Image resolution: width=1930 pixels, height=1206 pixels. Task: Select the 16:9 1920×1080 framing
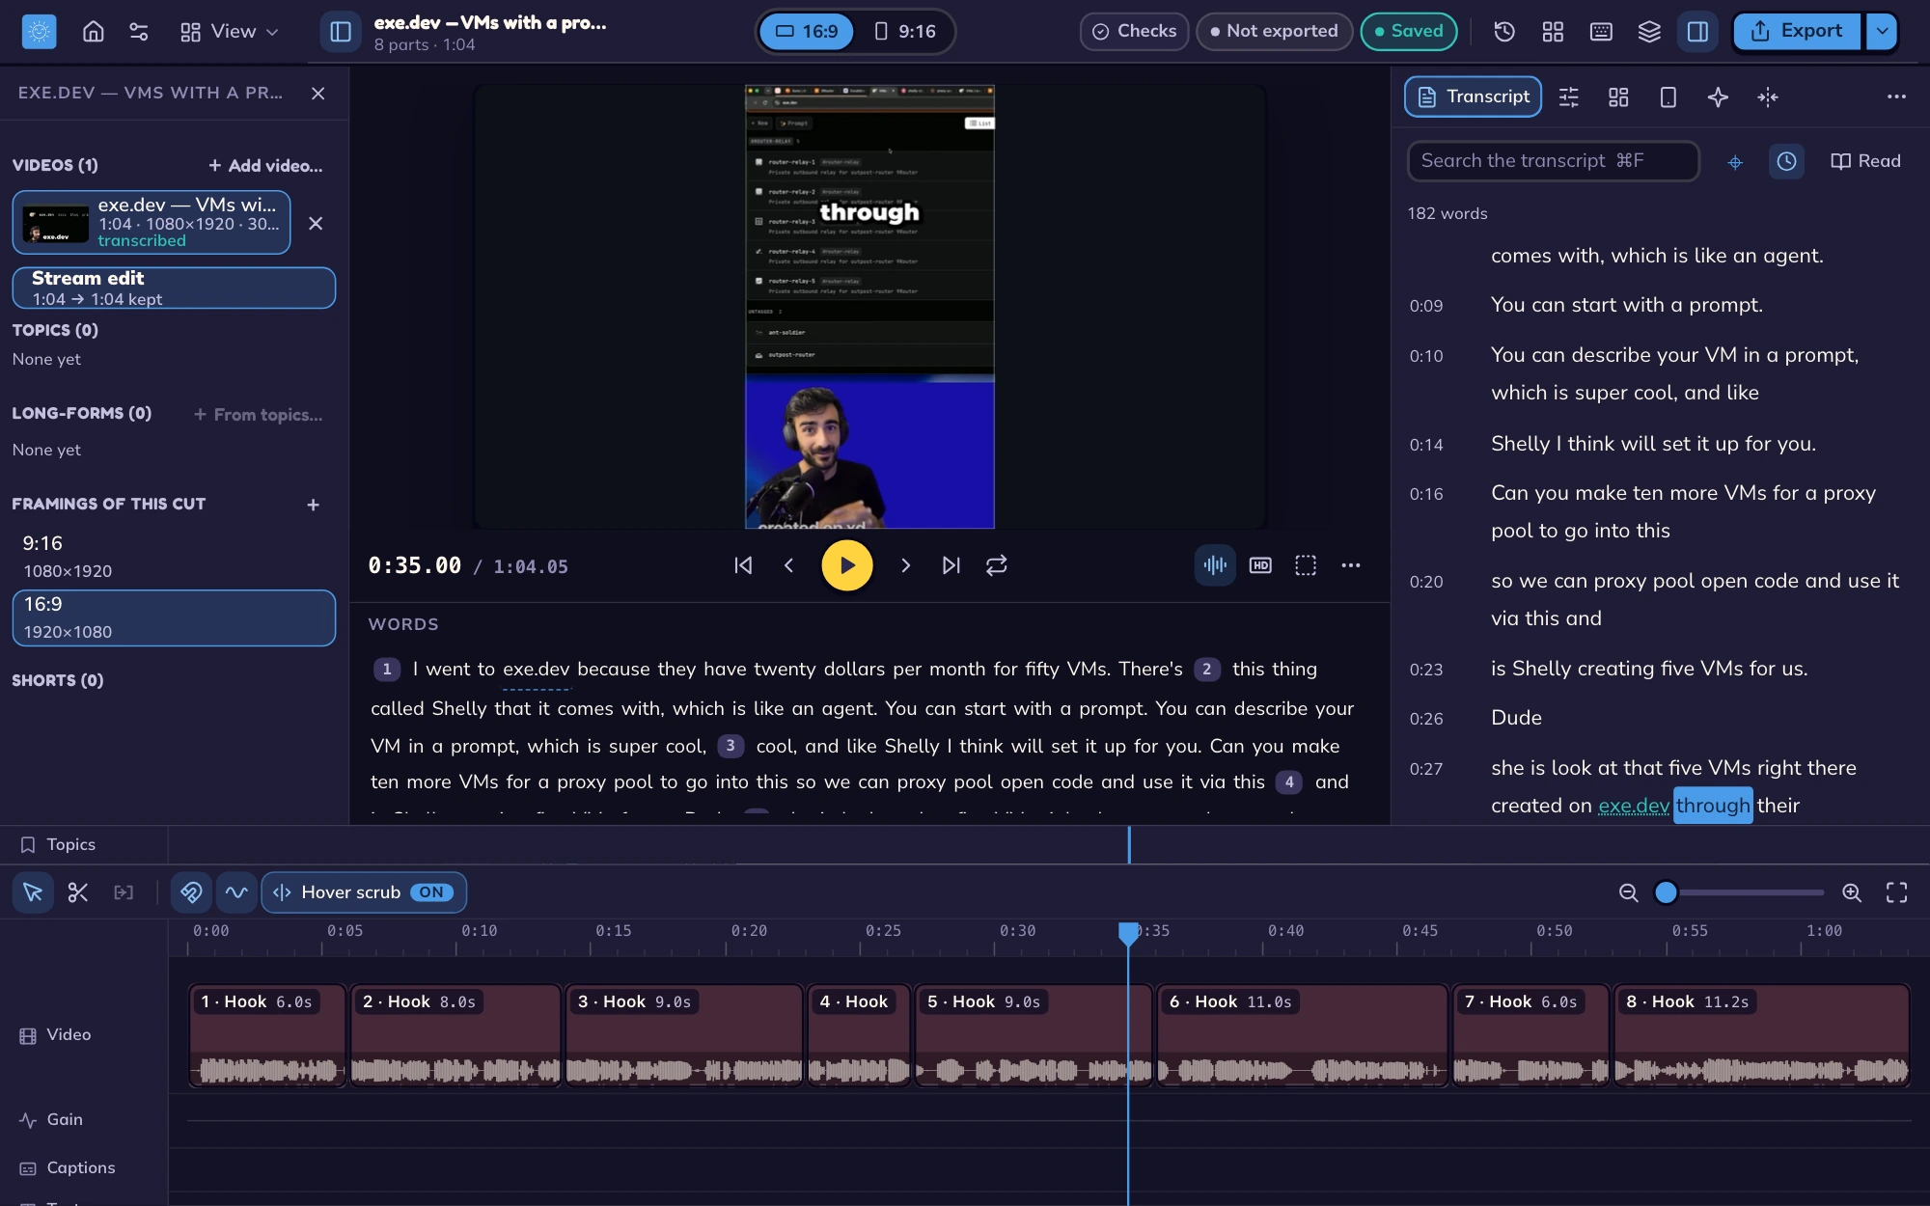(x=174, y=617)
